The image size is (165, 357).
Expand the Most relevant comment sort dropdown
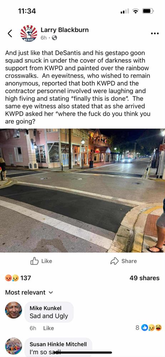click(29, 292)
